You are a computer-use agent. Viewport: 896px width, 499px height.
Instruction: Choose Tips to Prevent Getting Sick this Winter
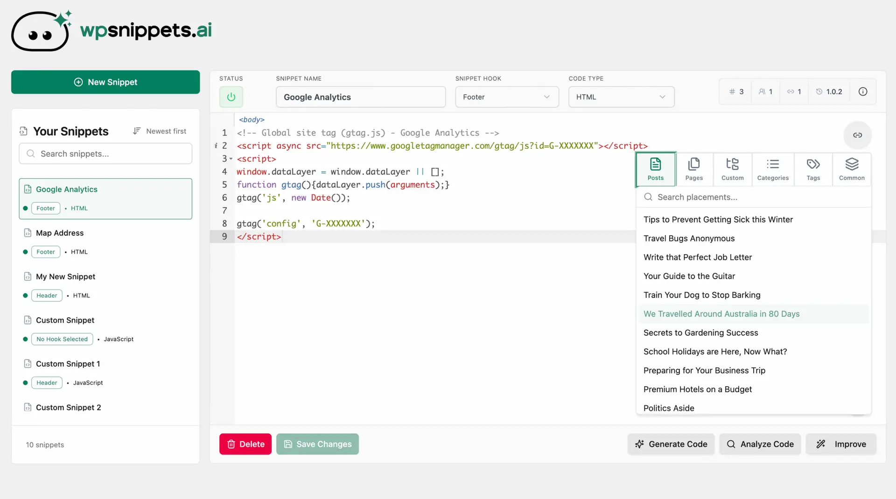point(753,220)
